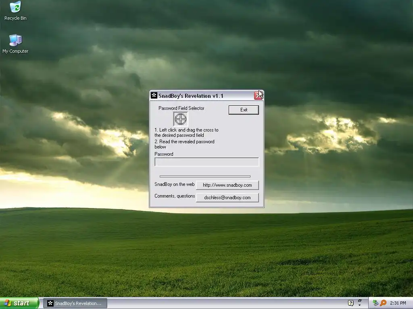Click the 'Comments, questions' label

click(x=175, y=196)
